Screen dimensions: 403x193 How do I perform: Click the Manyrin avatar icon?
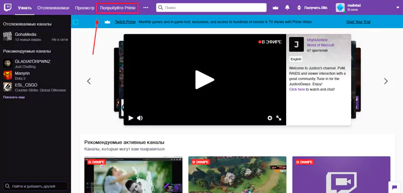pos(8,75)
